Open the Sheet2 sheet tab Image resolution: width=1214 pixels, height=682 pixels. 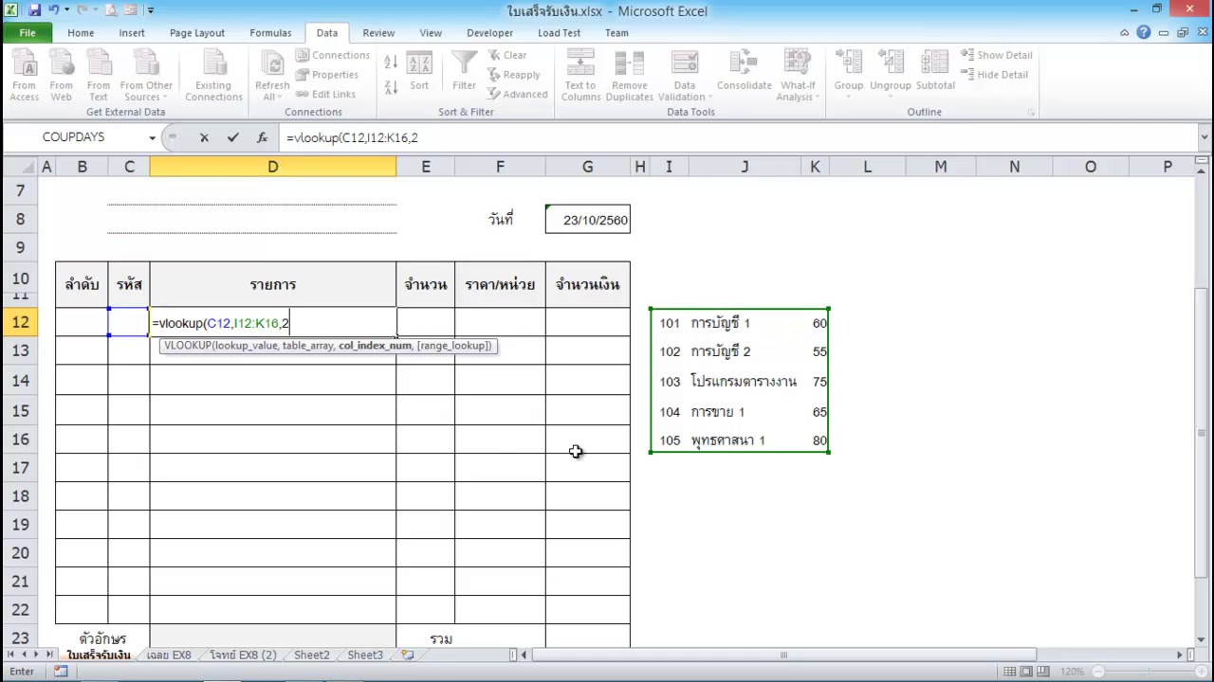311,655
